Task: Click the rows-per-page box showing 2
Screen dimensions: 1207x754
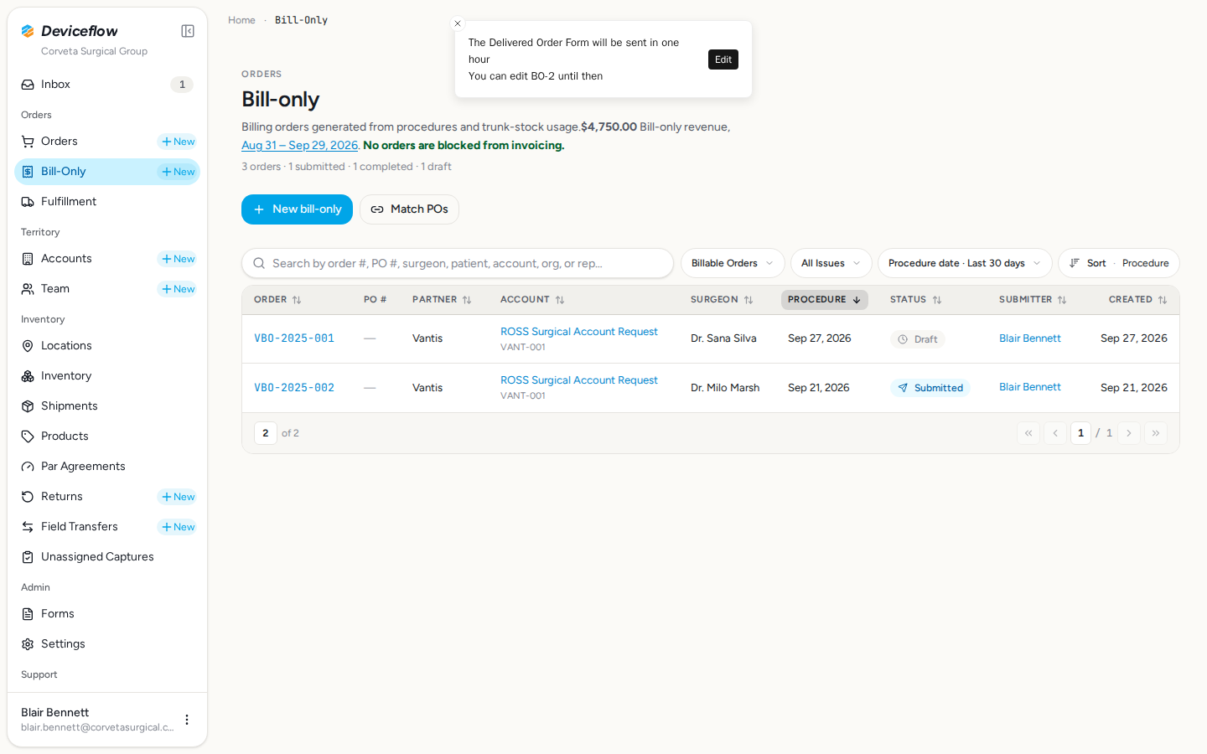Action: coord(266,433)
